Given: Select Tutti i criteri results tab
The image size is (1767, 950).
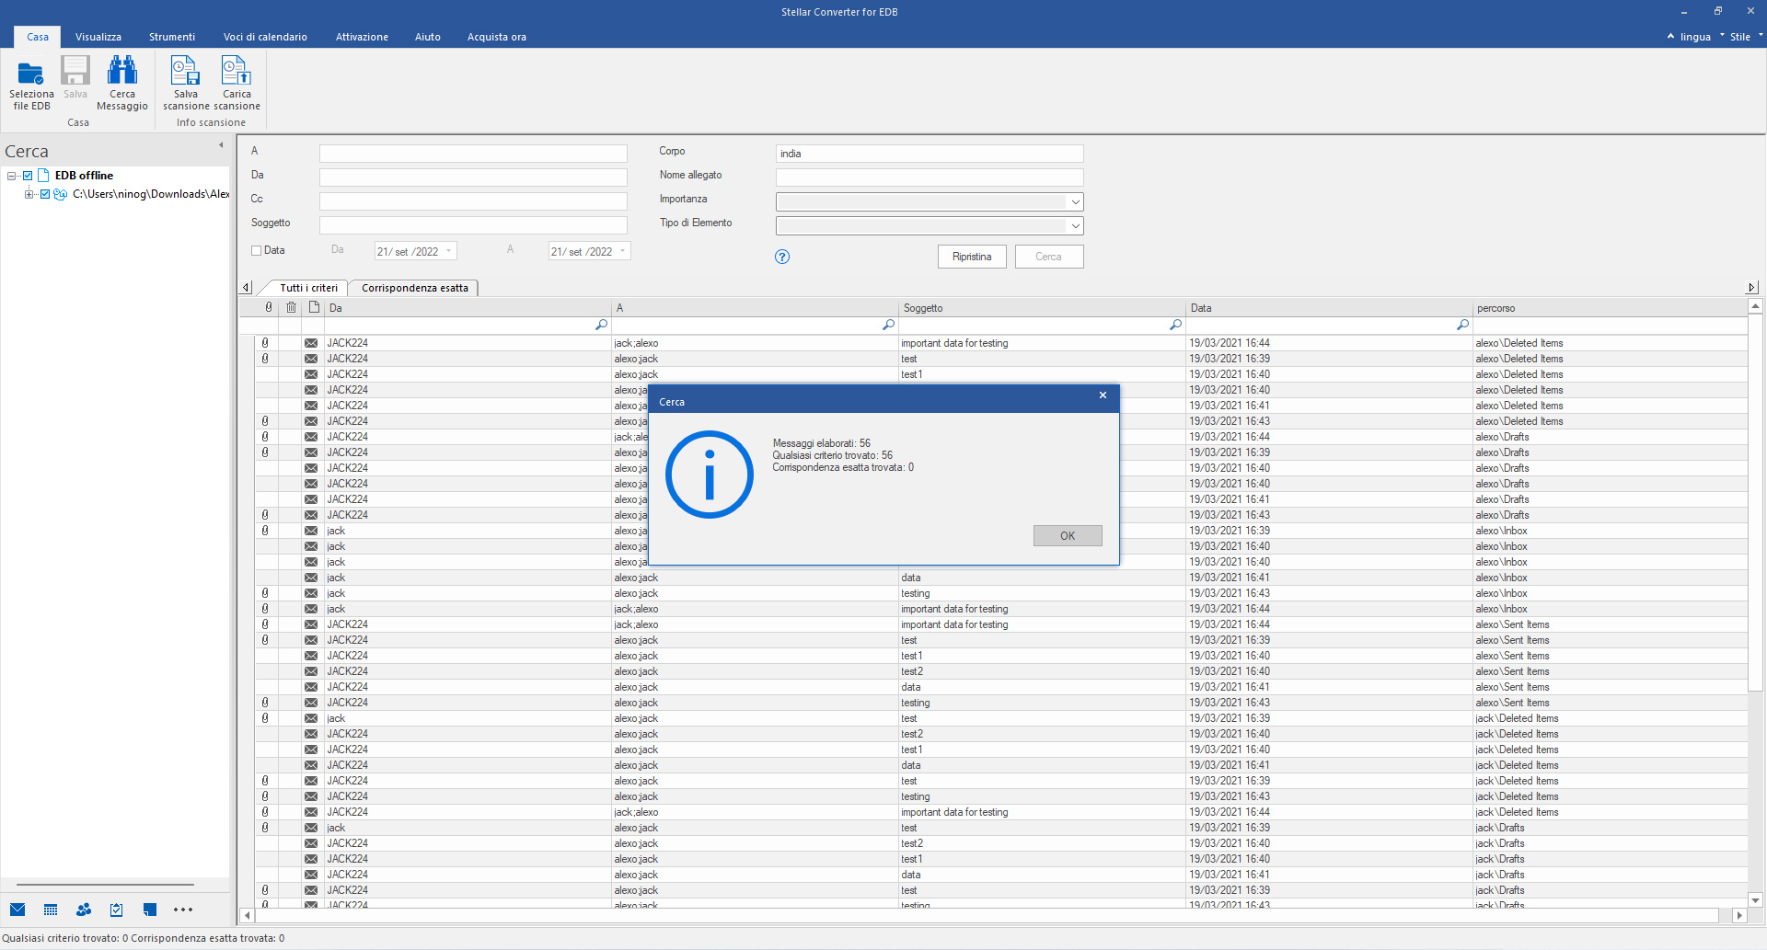Looking at the screenshot, I should point(308,288).
